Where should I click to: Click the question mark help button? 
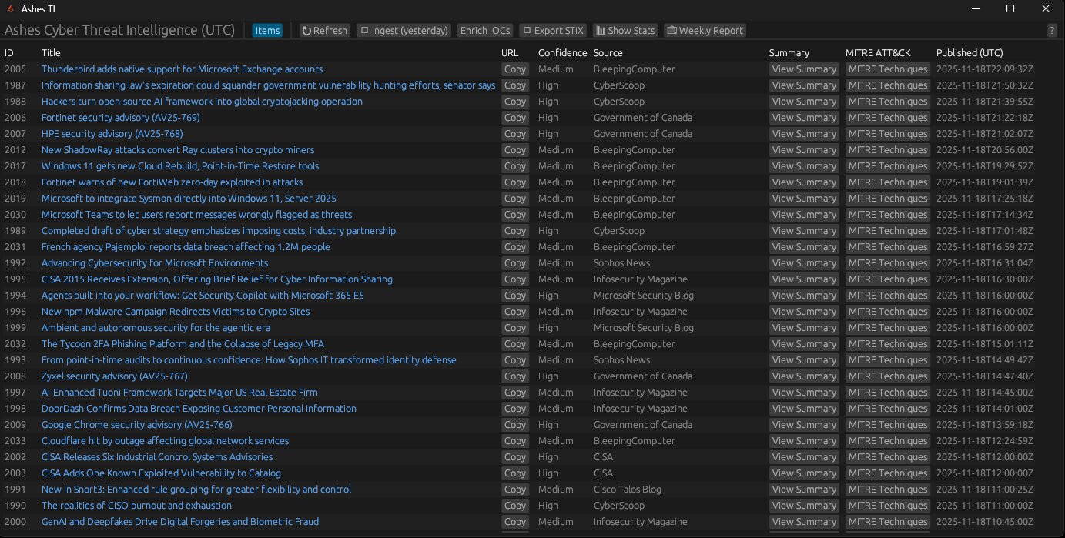coord(1052,31)
